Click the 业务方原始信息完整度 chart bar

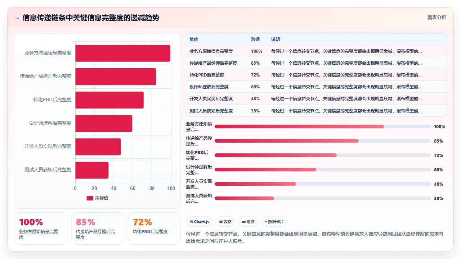click(123, 53)
